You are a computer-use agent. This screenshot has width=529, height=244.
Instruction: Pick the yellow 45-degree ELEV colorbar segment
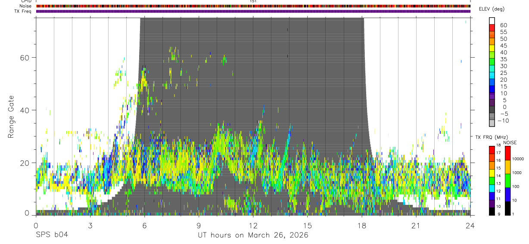tap(492, 48)
